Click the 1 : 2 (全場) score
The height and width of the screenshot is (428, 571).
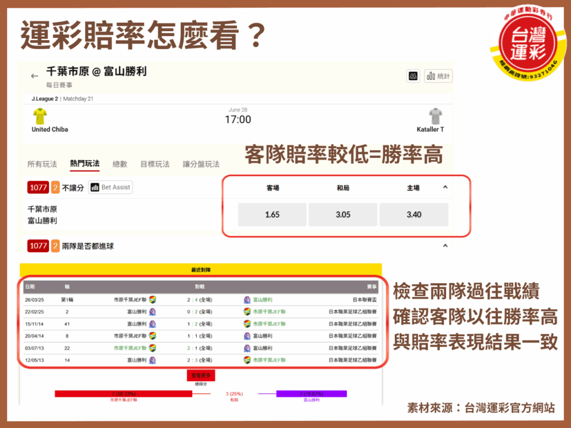200,324
